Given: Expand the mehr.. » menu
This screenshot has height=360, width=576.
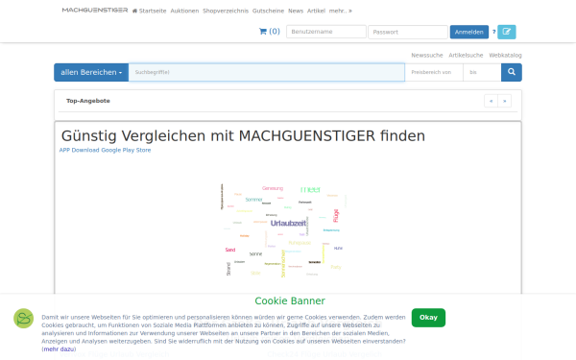Looking at the screenshot, I should coord(341,11).
